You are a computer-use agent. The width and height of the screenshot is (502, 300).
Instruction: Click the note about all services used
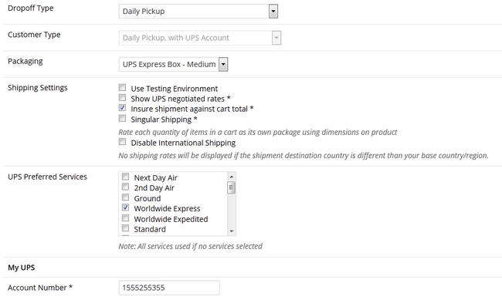pyautogui.click(x=190, y=246)
